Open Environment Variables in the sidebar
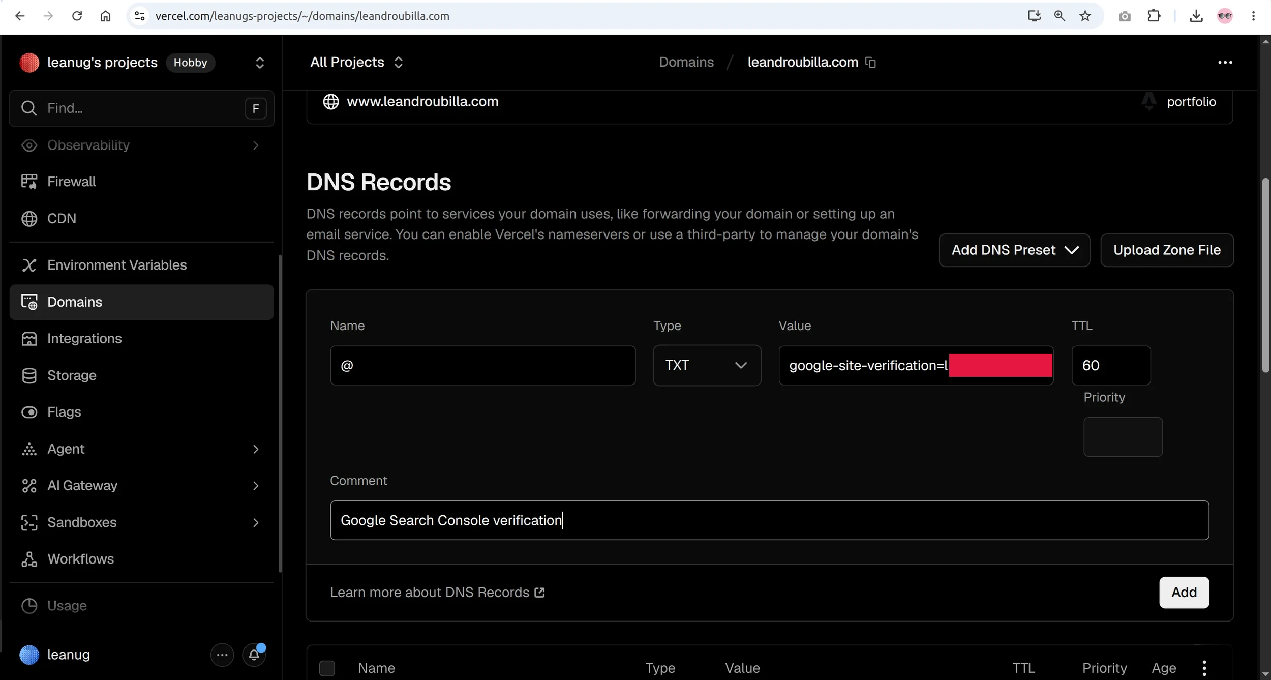The image size is (1271, 680). point(141,265)
